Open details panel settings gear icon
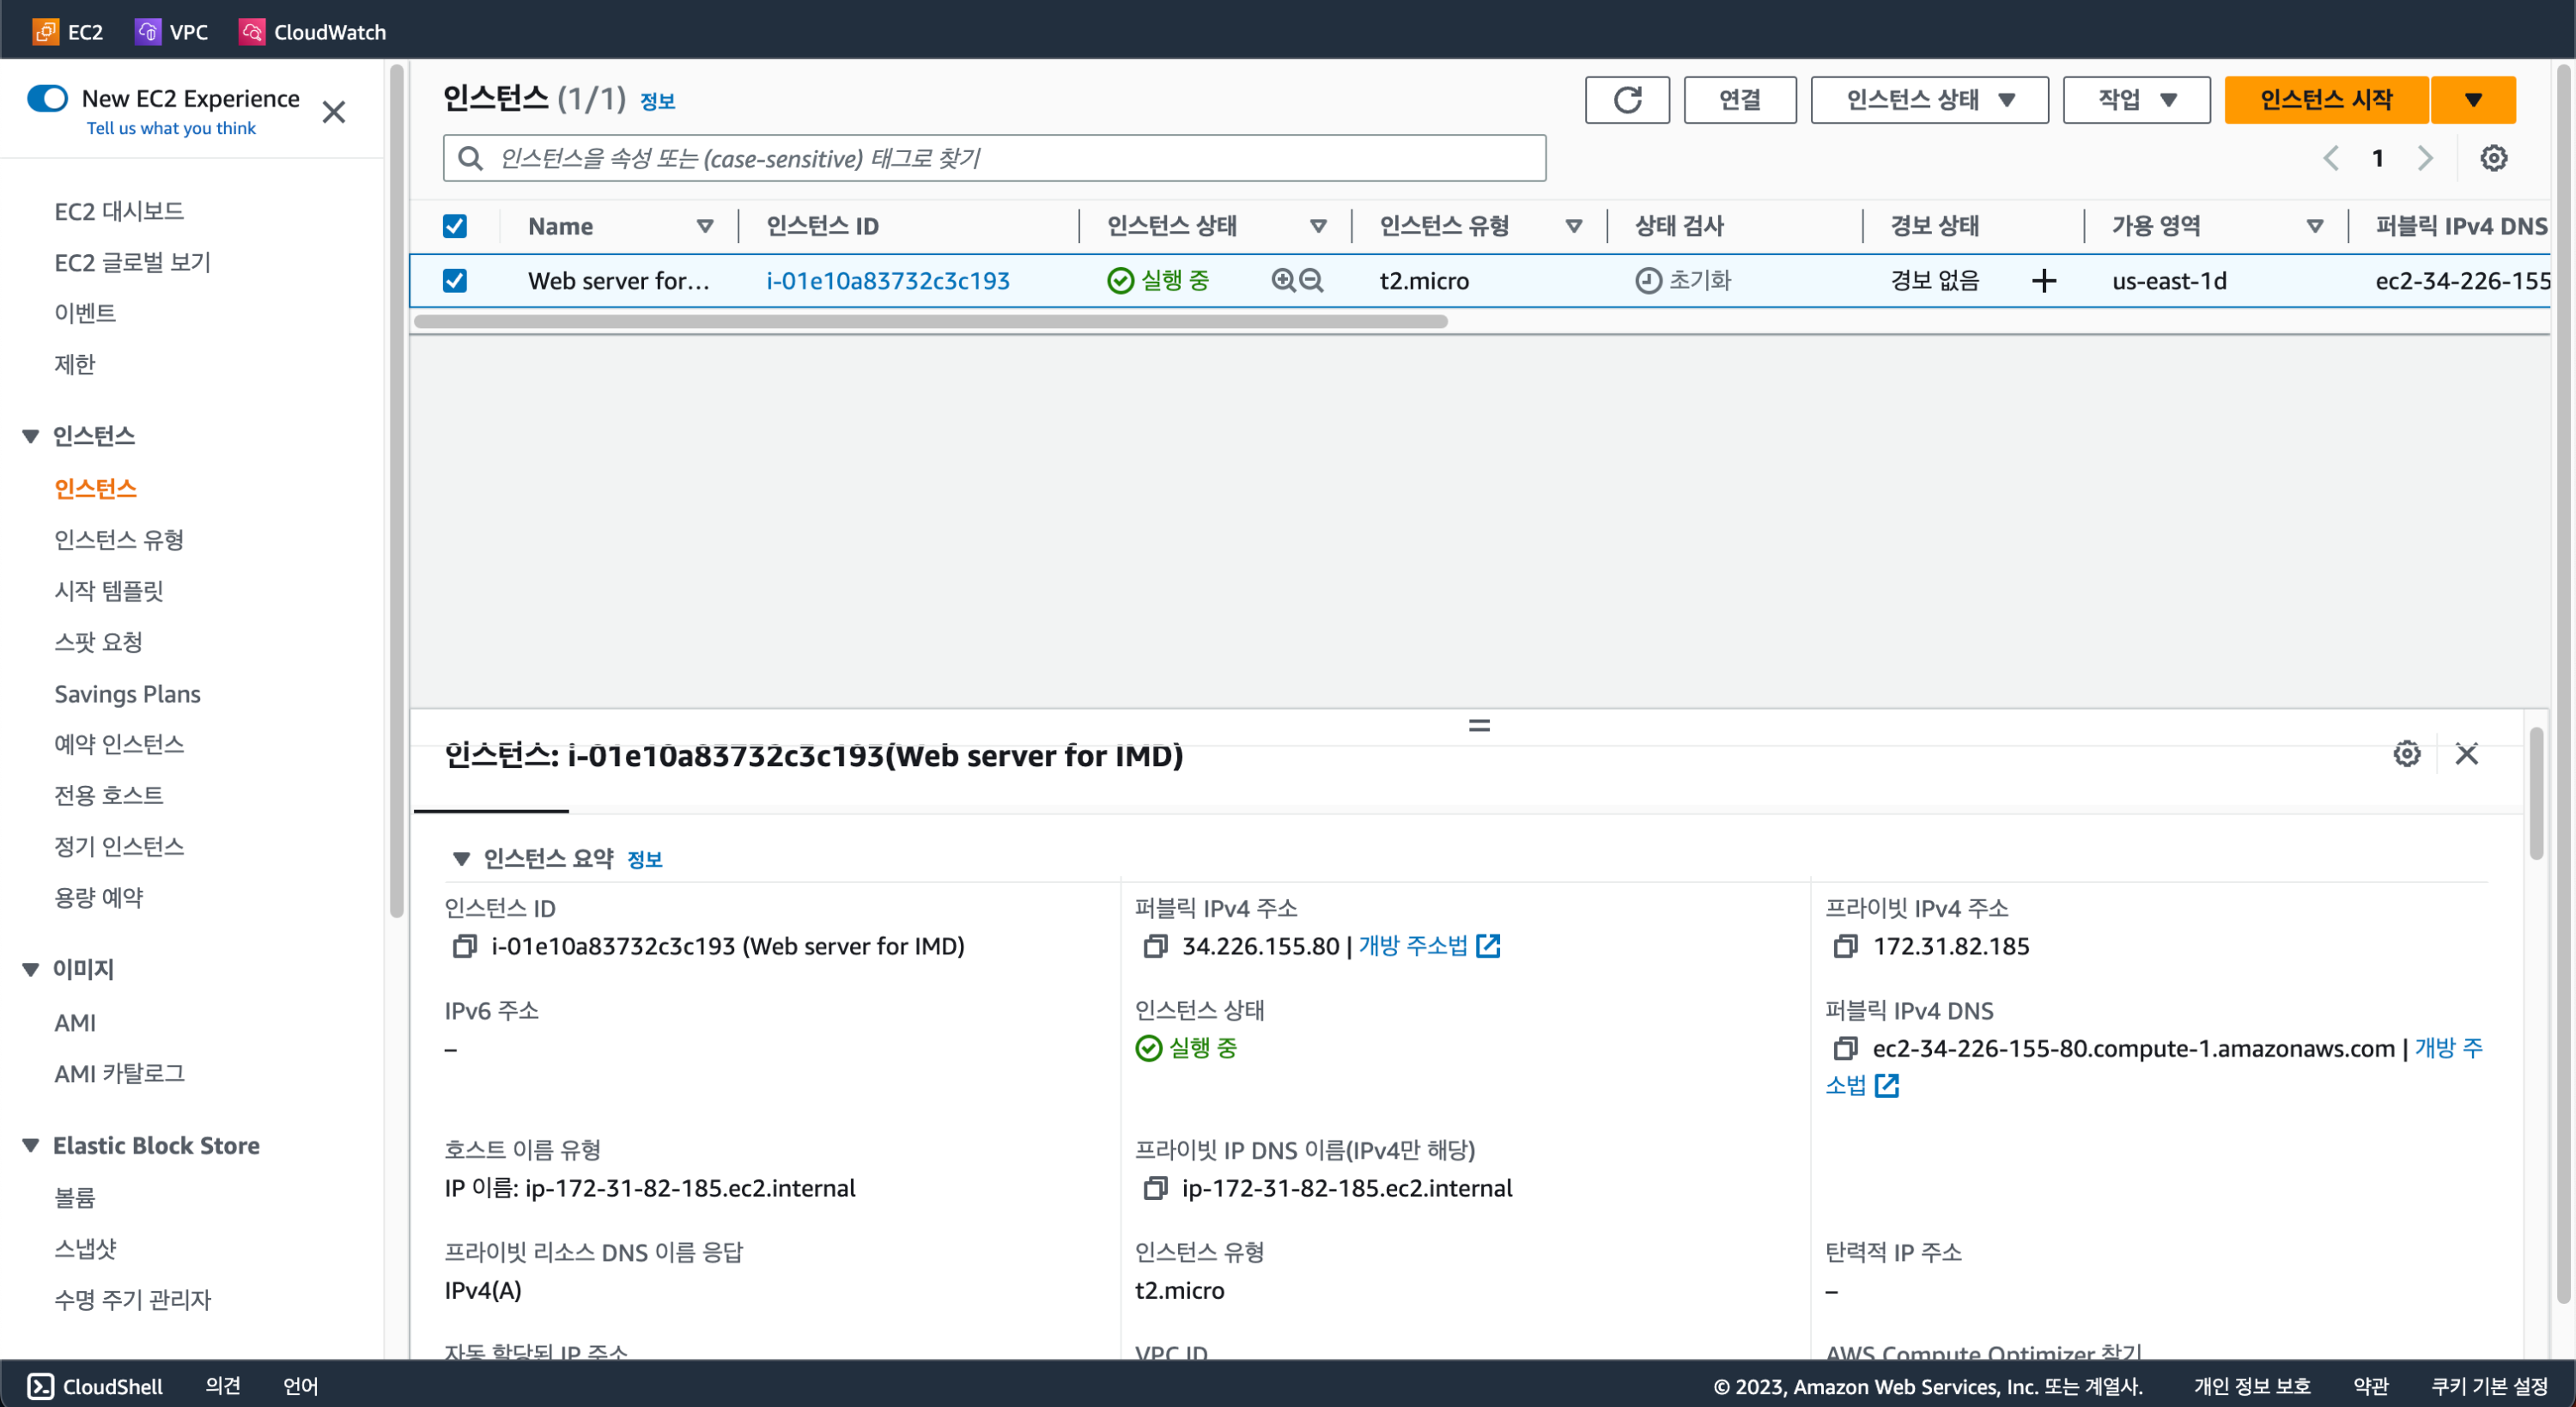Image resolution: width=2576 pixels, height=1407 pixels. click(2406, 753)
